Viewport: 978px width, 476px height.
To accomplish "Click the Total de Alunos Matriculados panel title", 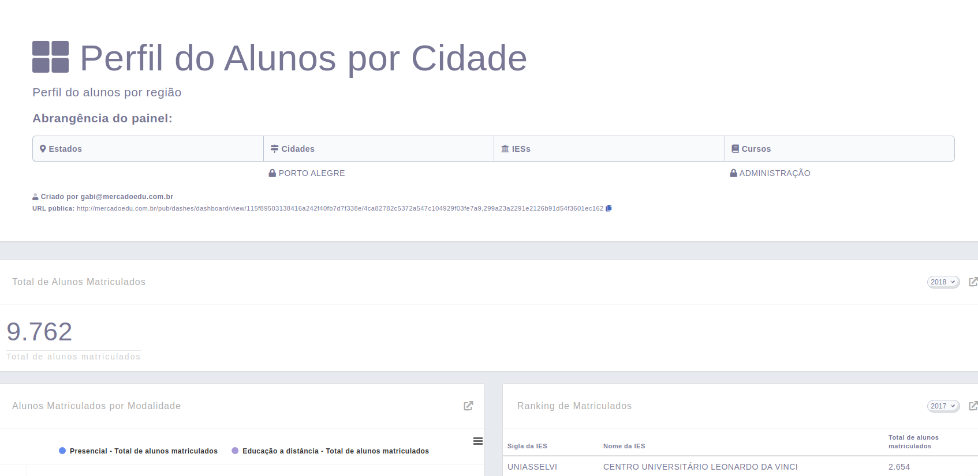I will click(x=79, y=282).
